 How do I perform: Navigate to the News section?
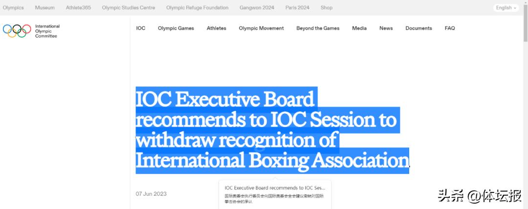click(x=386, y=28)
